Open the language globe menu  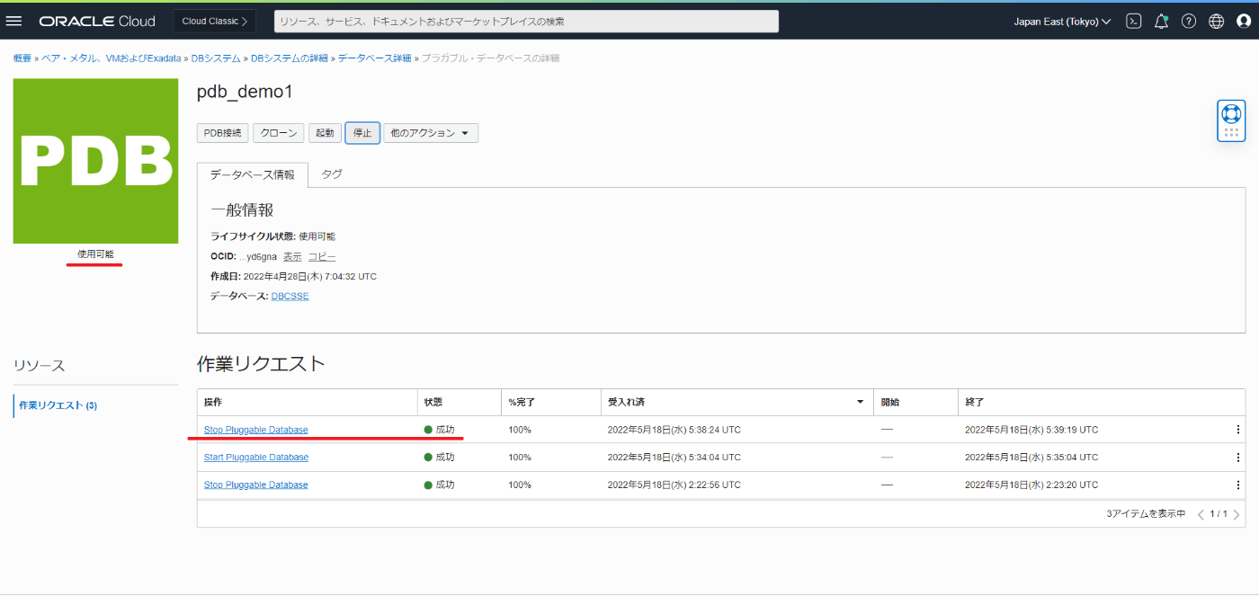(x=1216, y=21)
